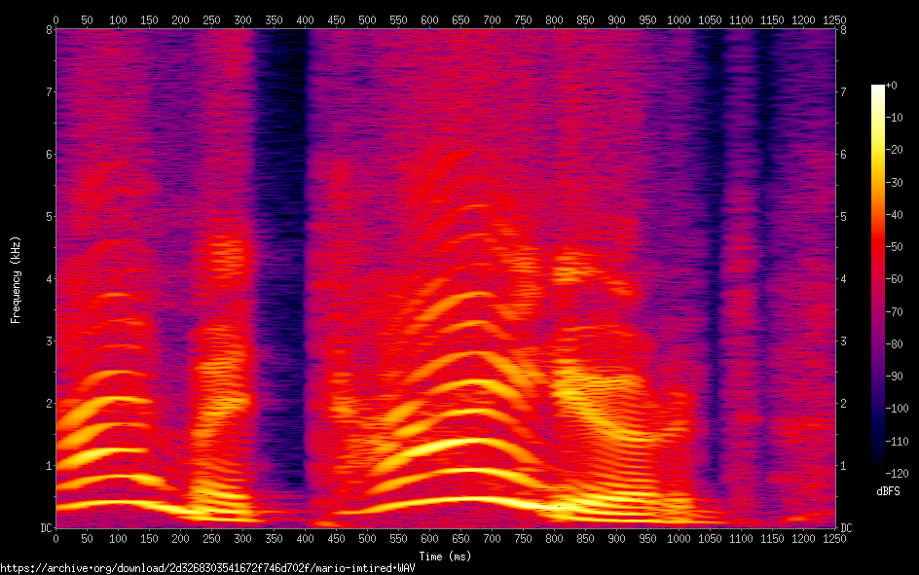Select the -30 mark on the color scale
Viewport: 919px width, 575px height.
coord(899,183)
